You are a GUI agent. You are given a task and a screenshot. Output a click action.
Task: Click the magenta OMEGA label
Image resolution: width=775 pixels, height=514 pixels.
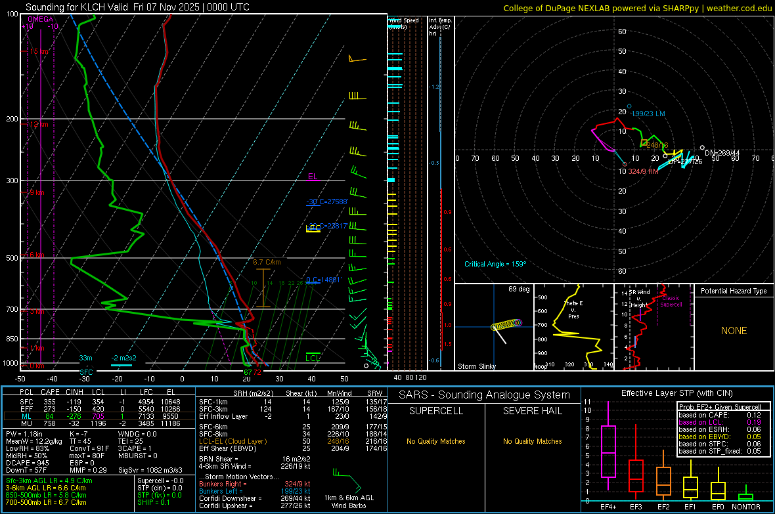click(41, 19)
